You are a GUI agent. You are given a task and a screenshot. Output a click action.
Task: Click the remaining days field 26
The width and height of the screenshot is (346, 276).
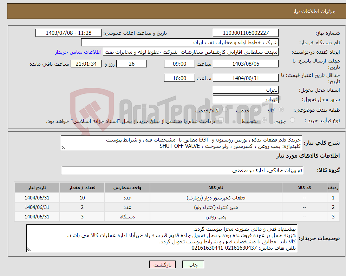point(131,64)
